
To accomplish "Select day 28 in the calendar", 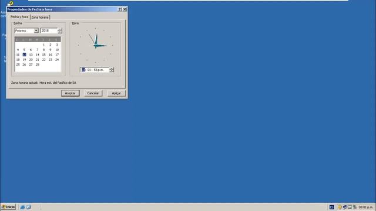I will coord(37,64).
